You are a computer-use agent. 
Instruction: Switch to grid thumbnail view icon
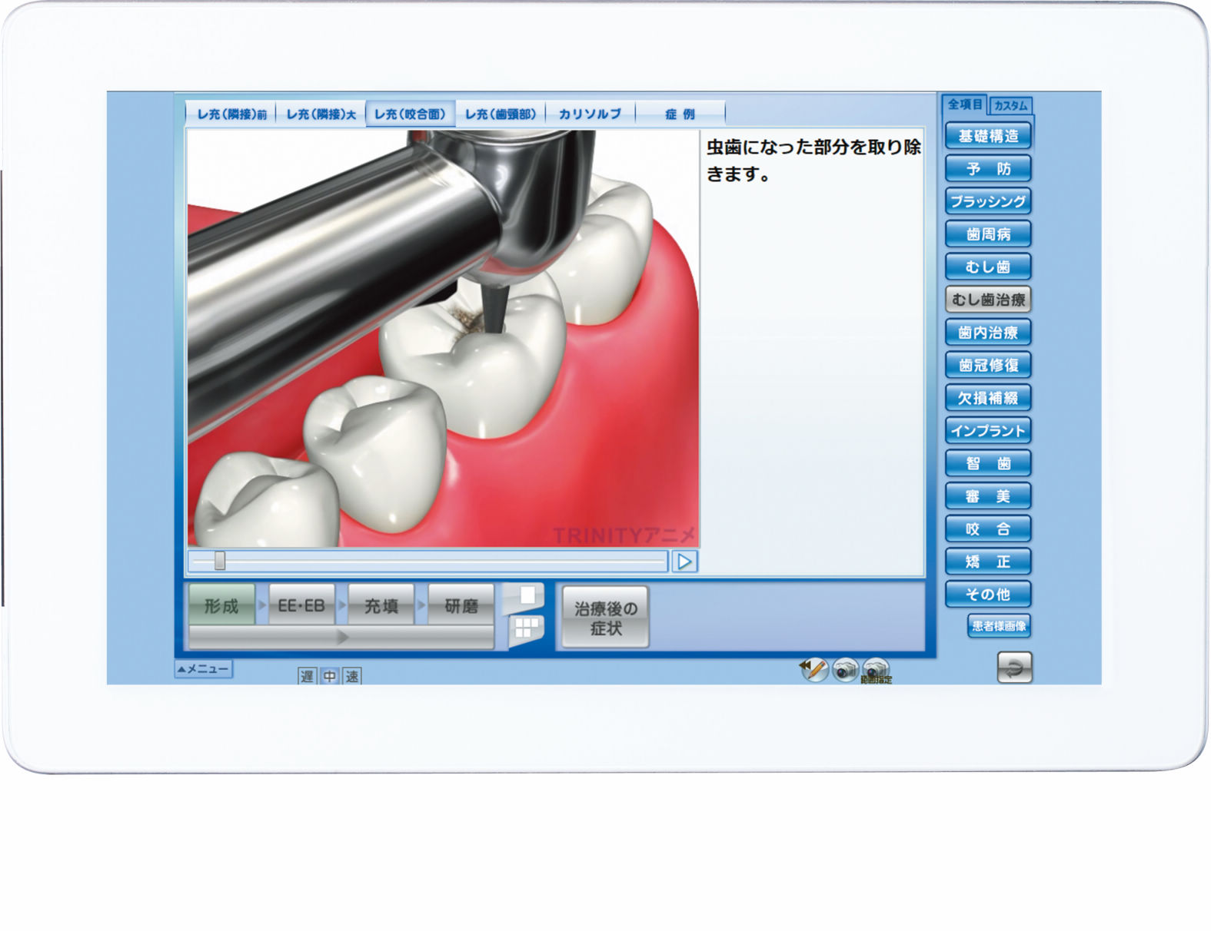527,628
